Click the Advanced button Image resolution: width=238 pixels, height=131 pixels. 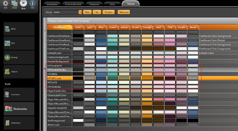click(124, 12)
